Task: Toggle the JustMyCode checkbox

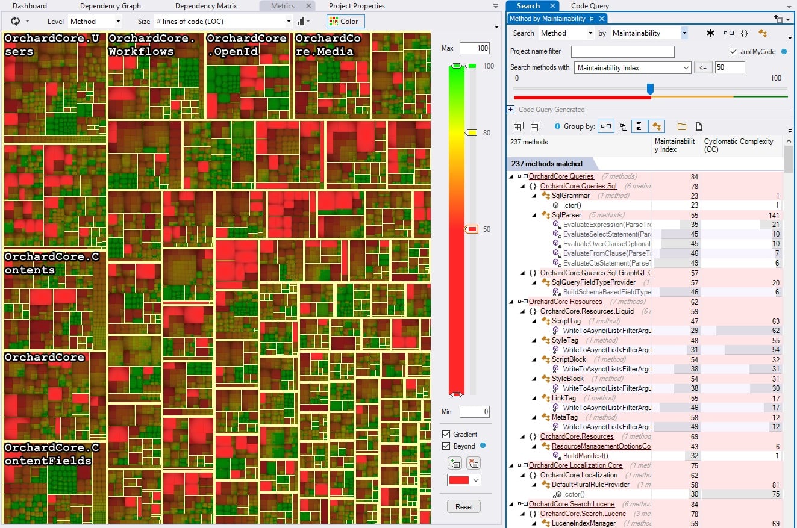Action: [x=733, y=52]
